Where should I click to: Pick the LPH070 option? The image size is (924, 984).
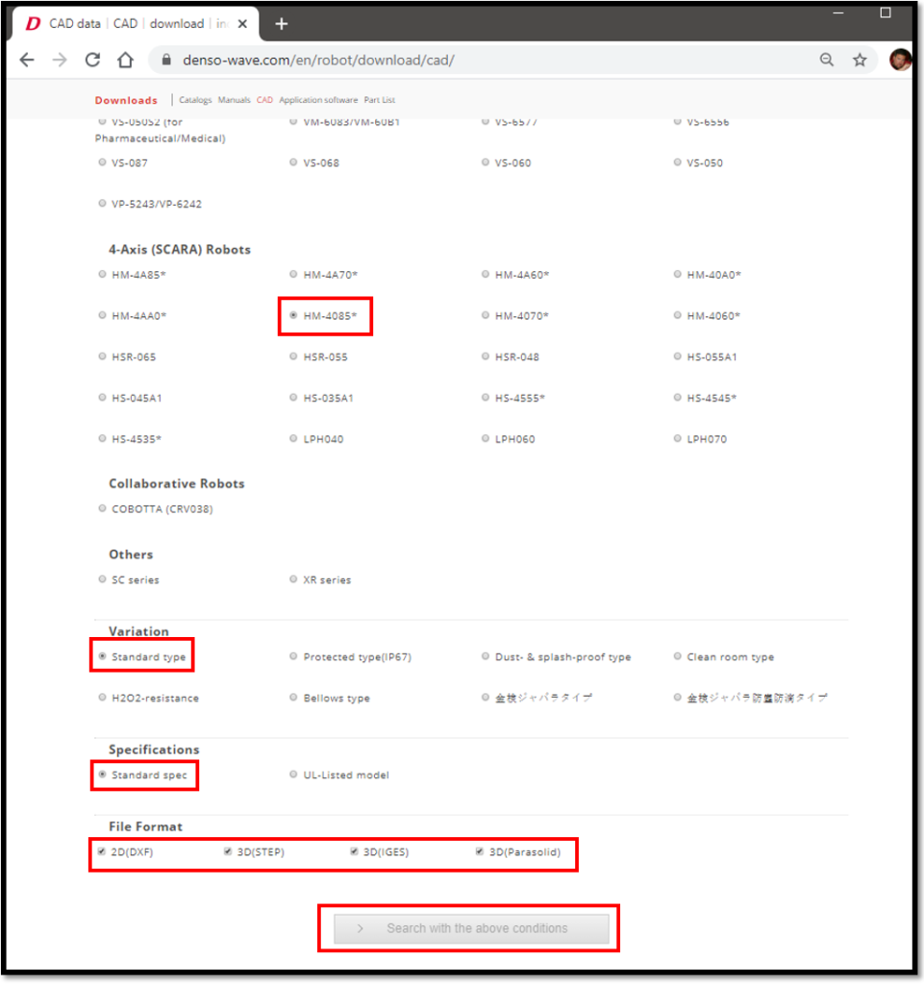[x=677, y=438]
